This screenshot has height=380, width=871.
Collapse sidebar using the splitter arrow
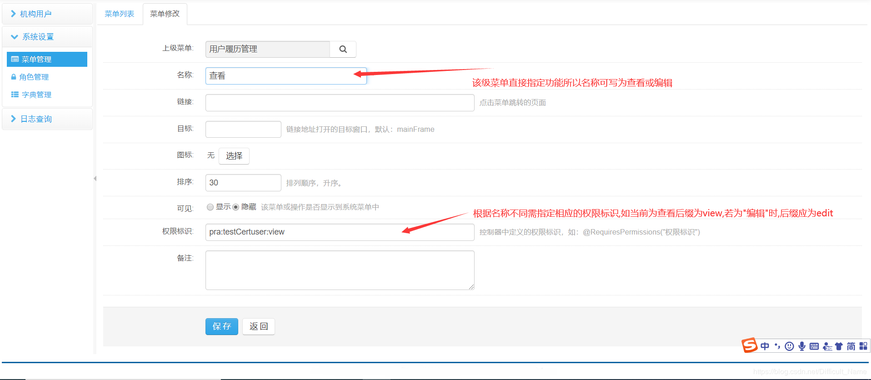(95, 179)
